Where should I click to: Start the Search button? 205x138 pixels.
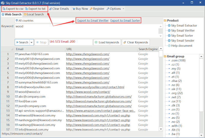tap(22, 42)
